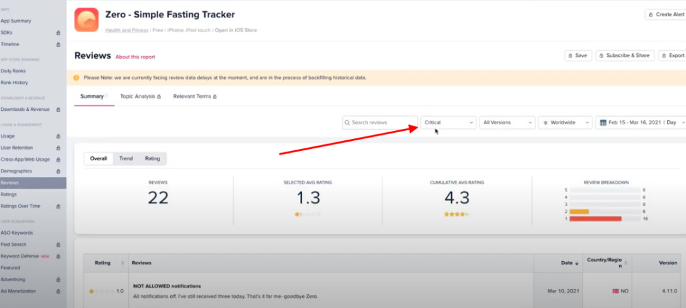Click the Save button

[578, 55]
